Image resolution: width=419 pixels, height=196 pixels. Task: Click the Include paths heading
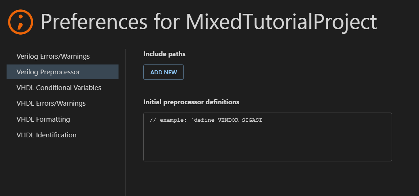pyautogui.click(x=164, y=54)
